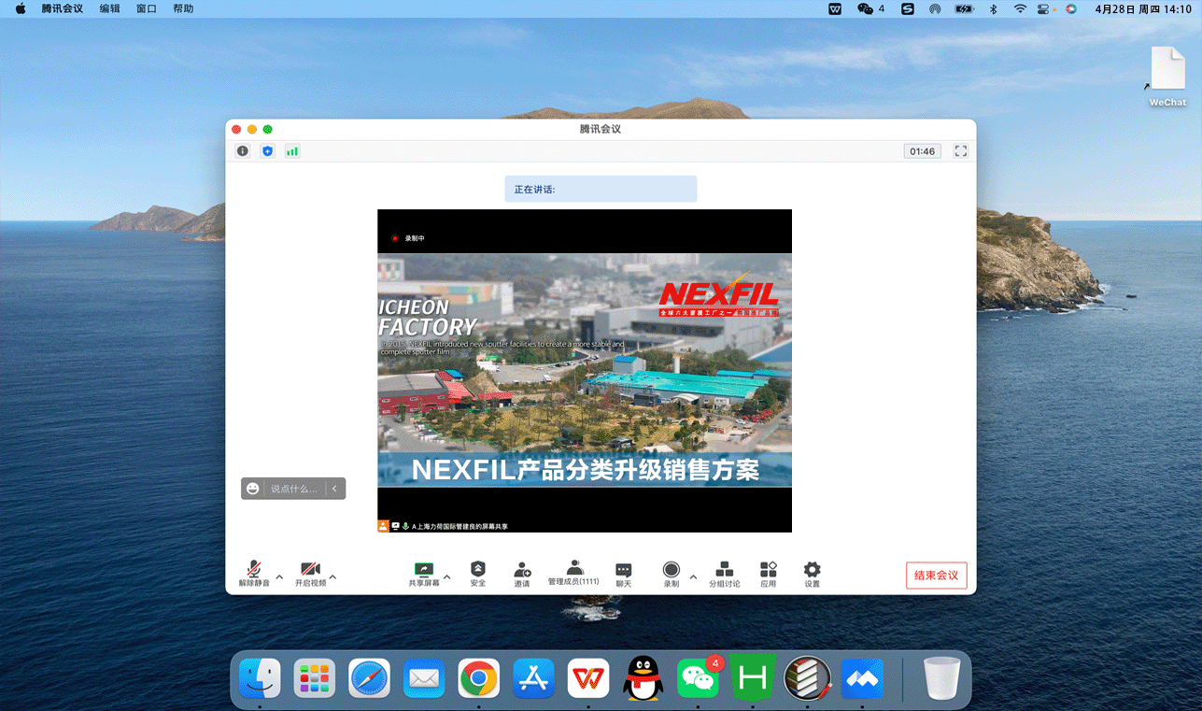Turn on camera with 开启视频

pos(311,574)
